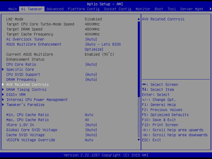Open the Tool tab
The width and height of the screenshot is (212, 159).
(172, 9)
